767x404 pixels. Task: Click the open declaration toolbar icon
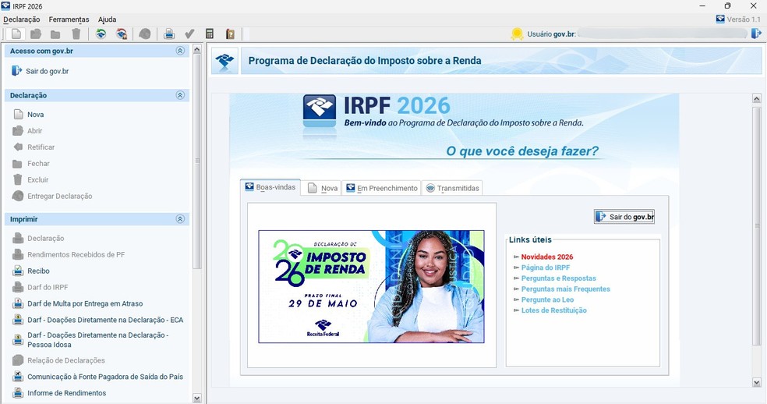tap(36, 34)
